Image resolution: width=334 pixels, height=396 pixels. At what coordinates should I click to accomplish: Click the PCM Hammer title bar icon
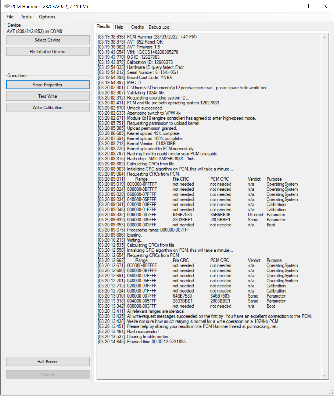(x=7, y=6)
